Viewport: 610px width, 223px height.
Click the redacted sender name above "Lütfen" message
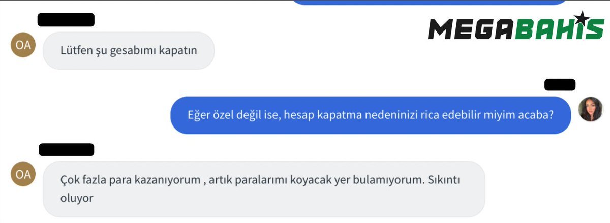coord(66,20)
